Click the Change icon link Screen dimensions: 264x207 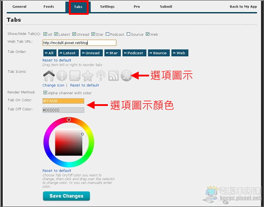[x=53, y=85]
